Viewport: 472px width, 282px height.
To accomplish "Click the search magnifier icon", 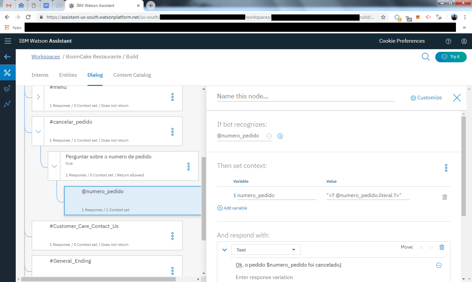I will pyautogui.click(x=425, y=57).
